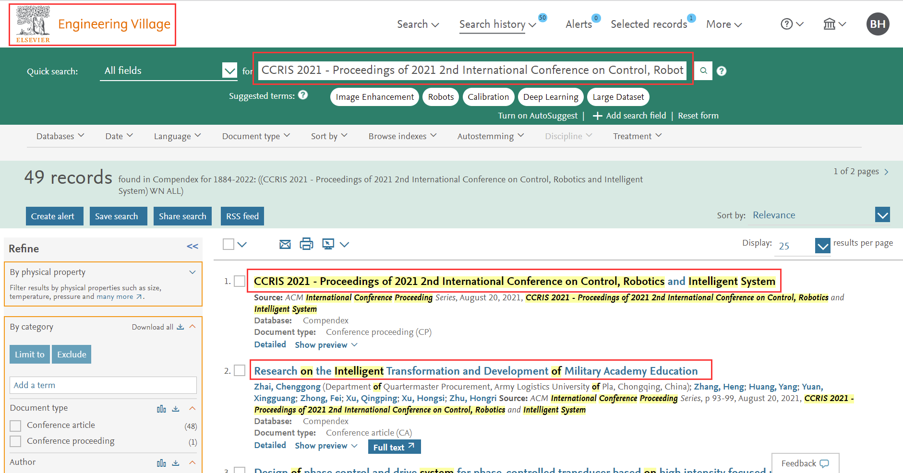This screenshot has height=473, width=903.
Task: Expand the Document type filter menu
Action: pyautogui.click(x=256, y=136)
